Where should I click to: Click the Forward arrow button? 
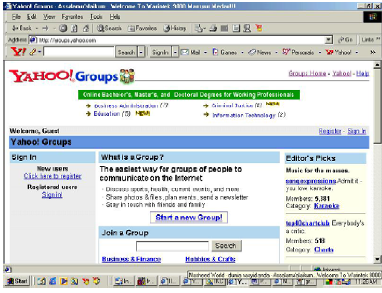[x=45, y=28]
